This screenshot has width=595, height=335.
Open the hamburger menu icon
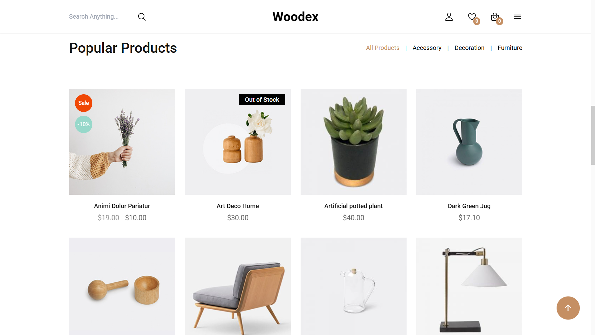click(x=518, y=17)
